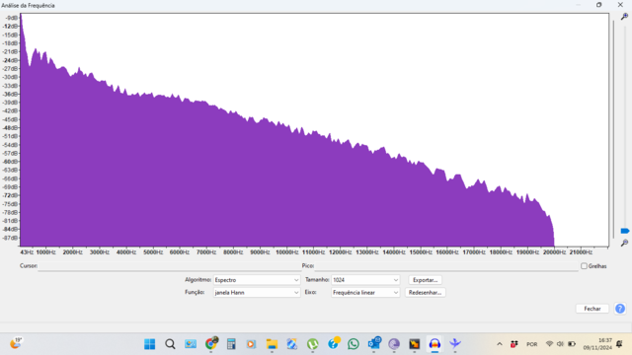The image size is (632, 355).
Task: Open the Eixo dropdown showing Frequência linear
Action: 365,293
